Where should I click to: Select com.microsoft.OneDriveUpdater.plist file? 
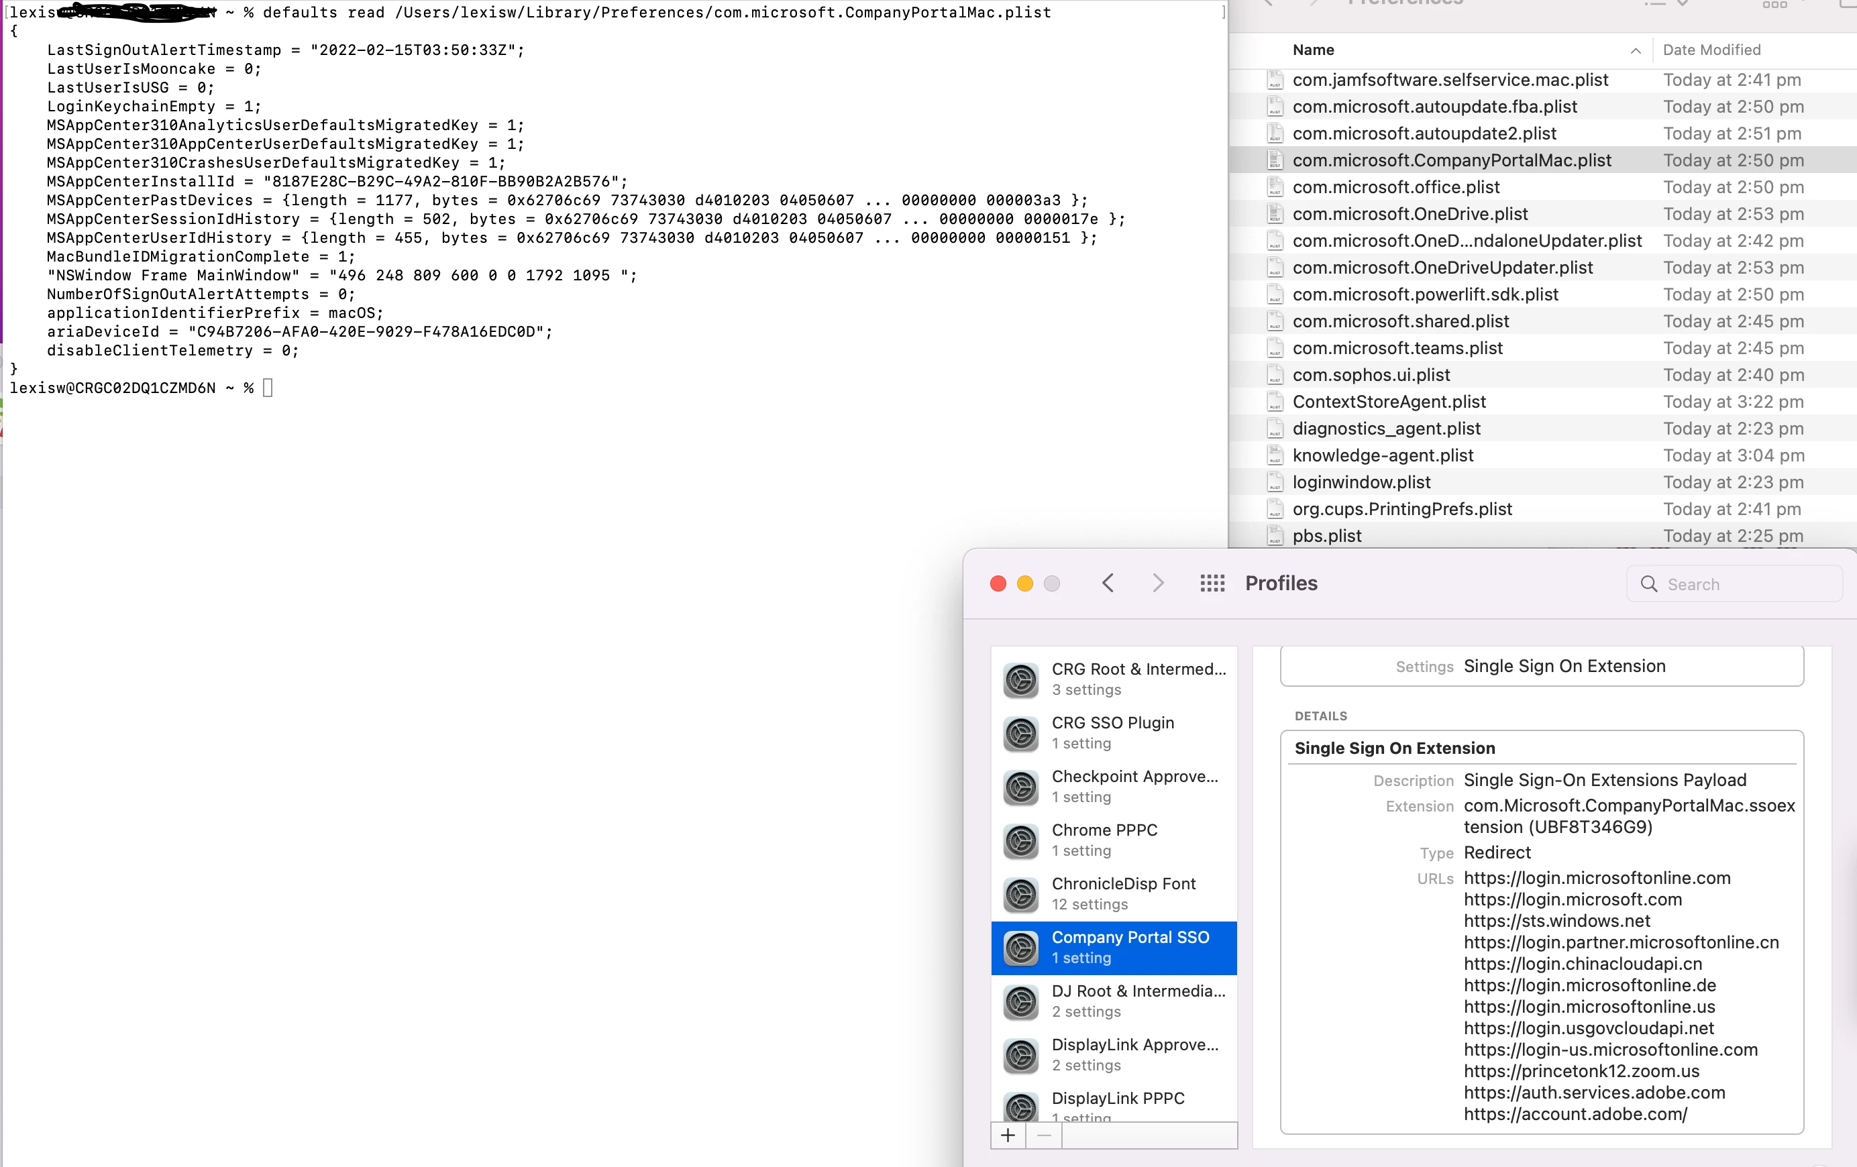pyautogui.click(x=1542, y=268)
